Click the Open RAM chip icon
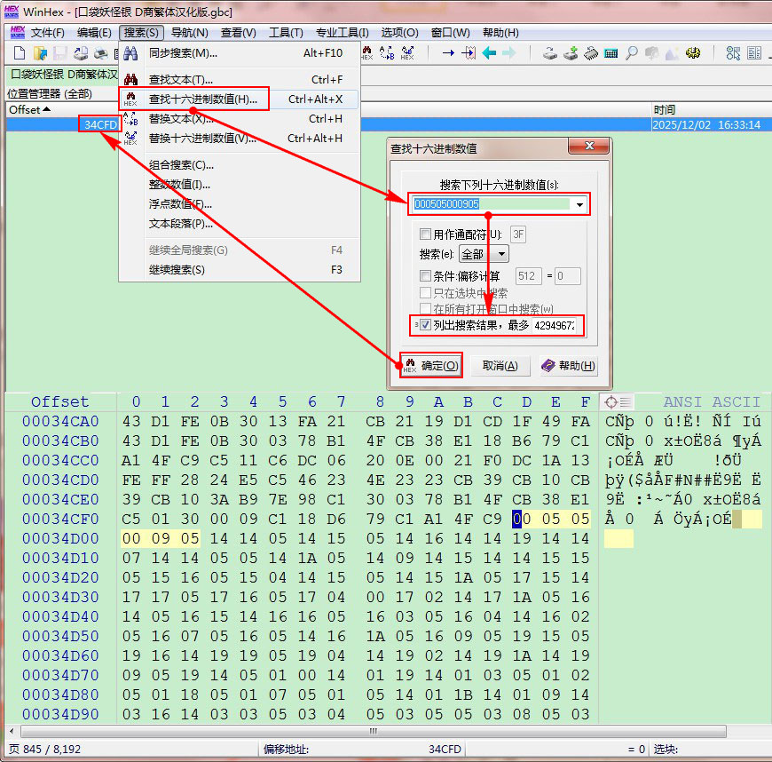772x762 pixels. click(x=591, y=52)
